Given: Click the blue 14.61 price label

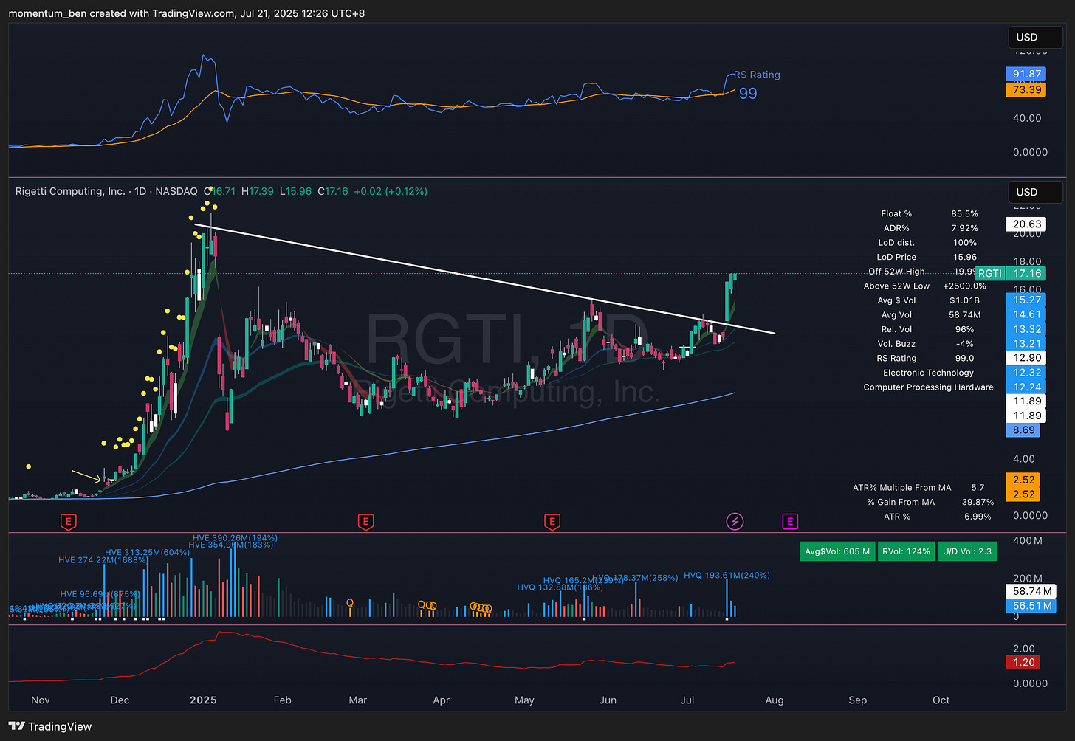Looking at the screenshot, I should (x=1027, y=314).
